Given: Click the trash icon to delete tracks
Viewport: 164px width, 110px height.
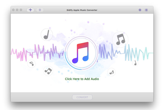Looking at the screenshot, I should click(40, 10).
